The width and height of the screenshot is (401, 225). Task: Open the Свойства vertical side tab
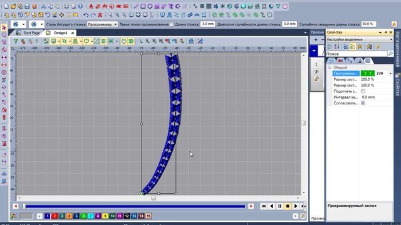(397, 84)
